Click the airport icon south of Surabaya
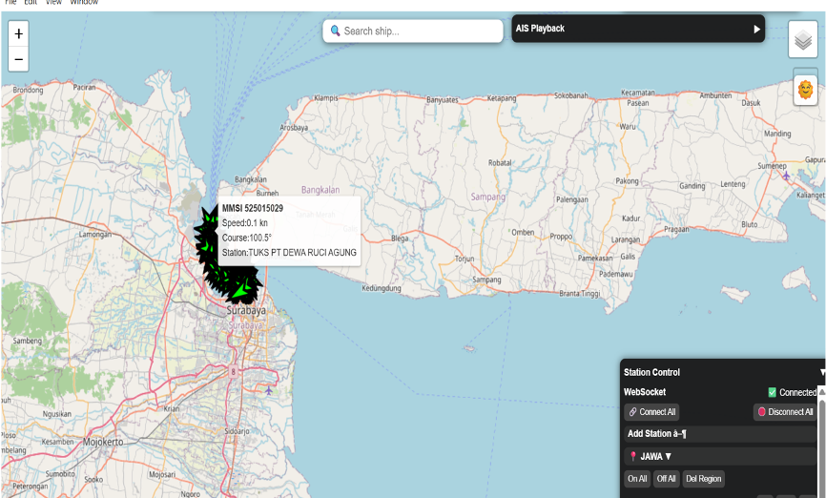The height and width of the screenshot is (498, 826). (269, 390)
